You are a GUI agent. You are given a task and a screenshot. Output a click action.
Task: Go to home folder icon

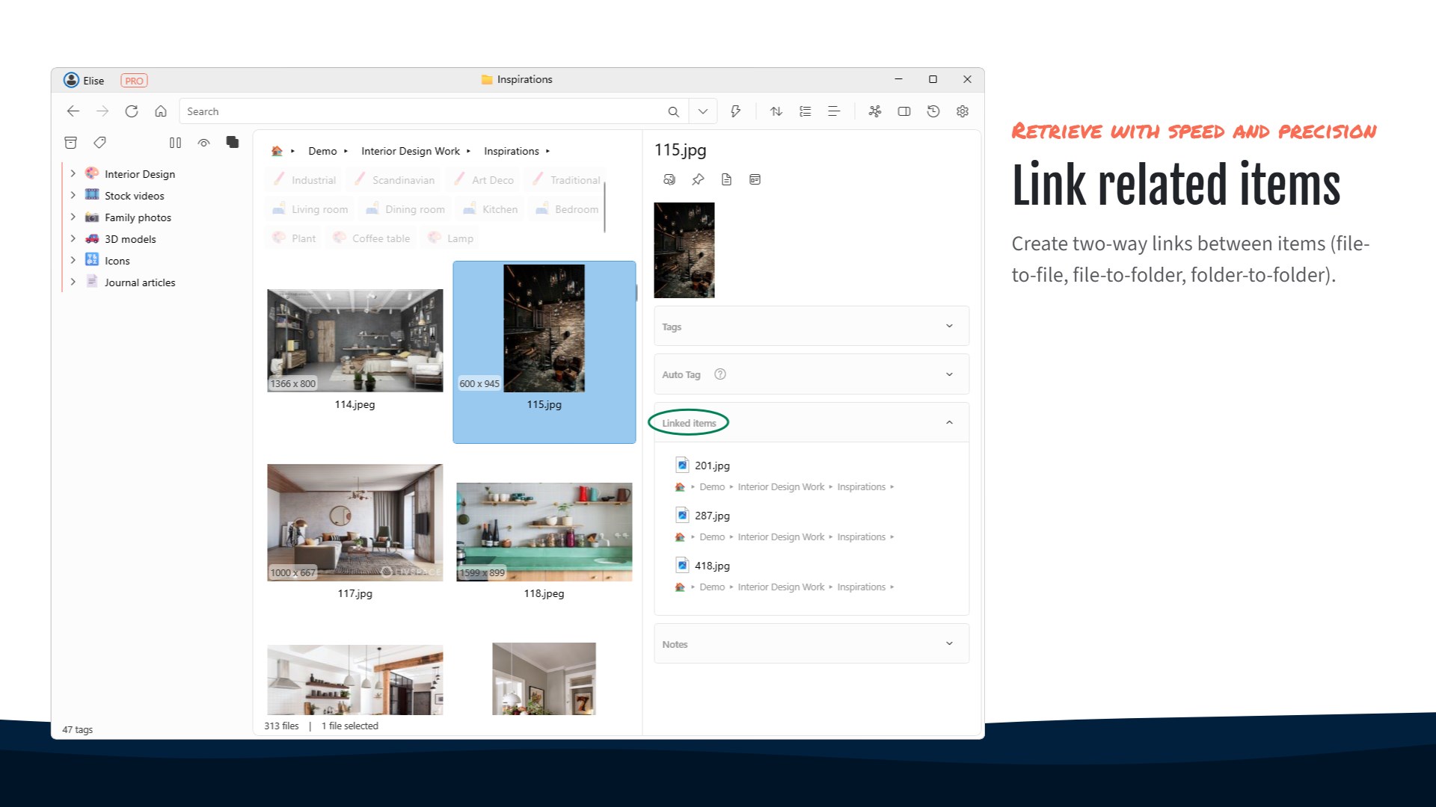click(x=161, y=111)
